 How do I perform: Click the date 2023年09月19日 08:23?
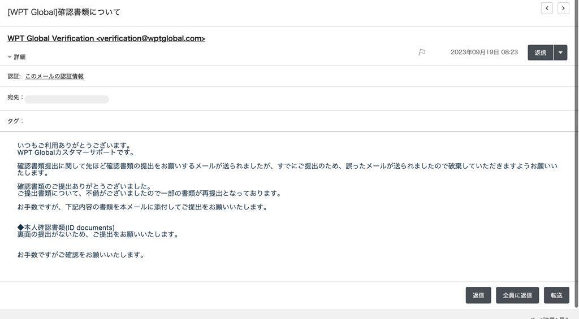click(x=484, y=52)
